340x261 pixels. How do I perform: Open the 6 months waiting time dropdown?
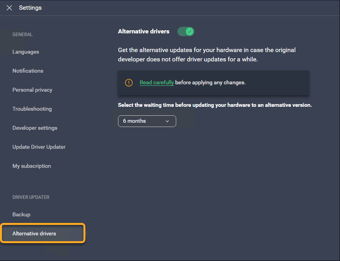click(147, 121)
